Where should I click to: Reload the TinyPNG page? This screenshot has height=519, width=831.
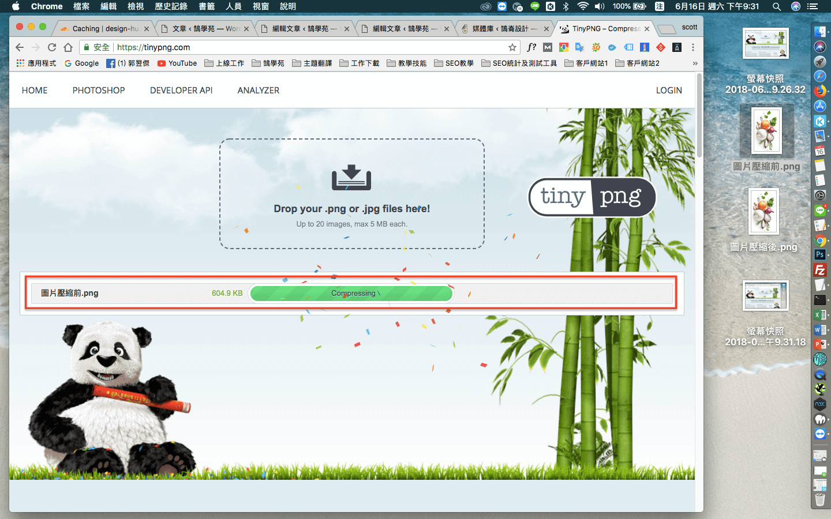52,47
